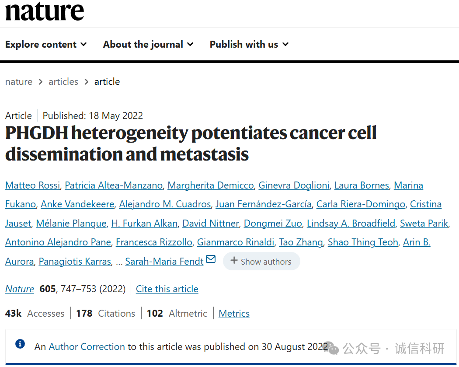Open the Metrics link
This screenshot has width=459, height=367.
(234, 314)
